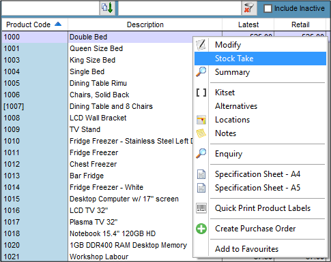Select Add to Favourites menu item
The width and height of the screenshot is (331, 262).
(x=260, y=249)
